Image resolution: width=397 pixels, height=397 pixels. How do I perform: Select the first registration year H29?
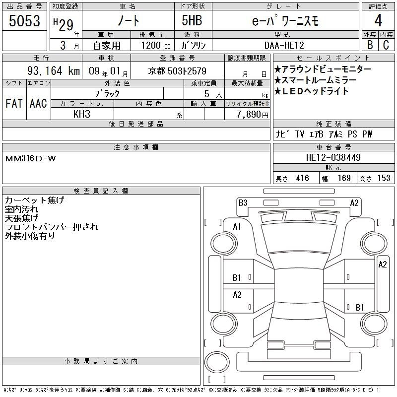(x=64, y=25)
